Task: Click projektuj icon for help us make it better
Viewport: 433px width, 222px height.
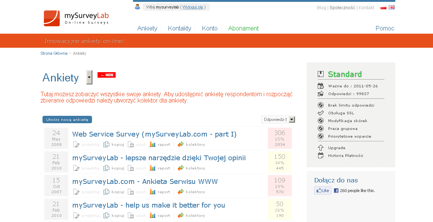Action: click(x=76, y=216)
